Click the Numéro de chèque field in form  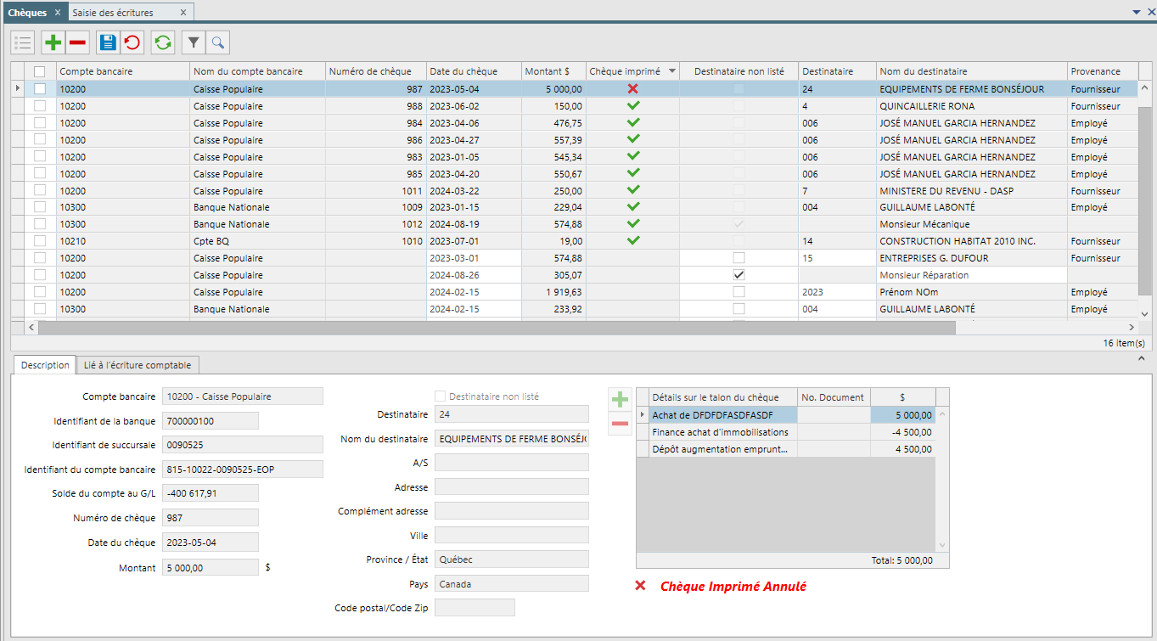point(210,518)
